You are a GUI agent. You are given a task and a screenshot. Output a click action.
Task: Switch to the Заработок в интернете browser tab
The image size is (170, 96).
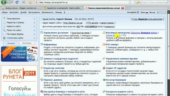(63, 8)
